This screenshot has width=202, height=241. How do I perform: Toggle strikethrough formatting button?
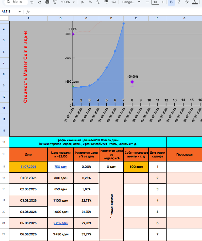[187, 2]
